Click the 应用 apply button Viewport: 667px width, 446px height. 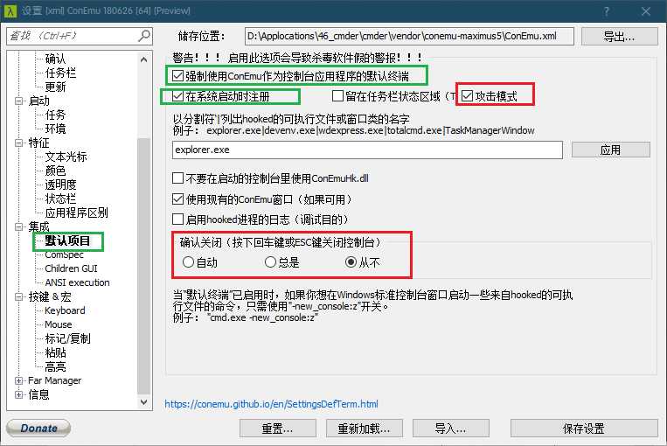click(x=610, y=150)
